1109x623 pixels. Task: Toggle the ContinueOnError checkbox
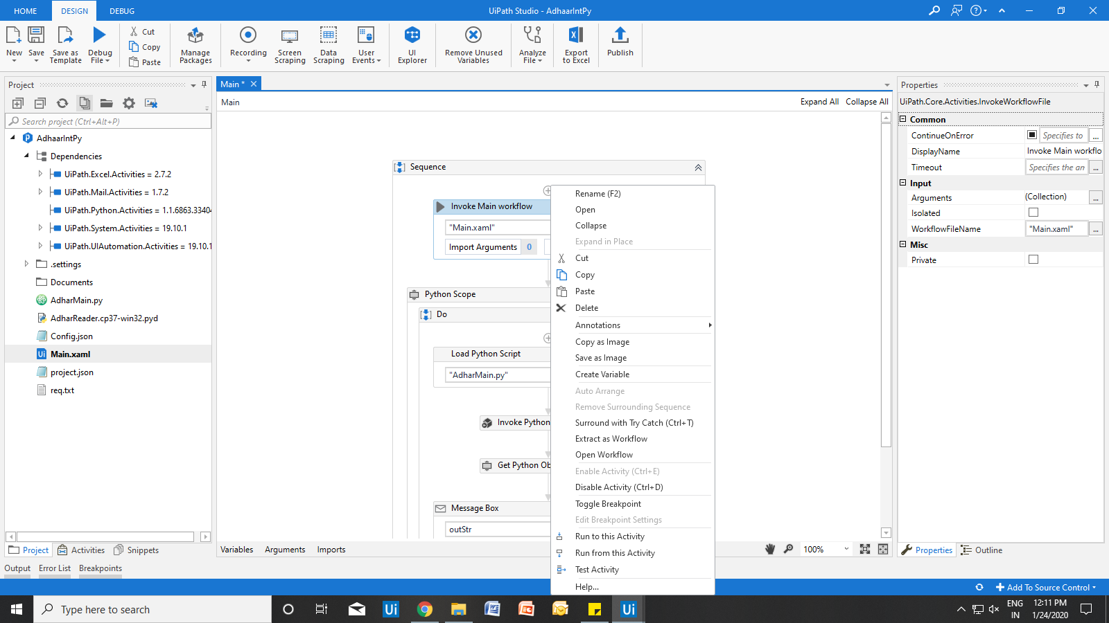pyautogui.click(x=1032, y=135)
